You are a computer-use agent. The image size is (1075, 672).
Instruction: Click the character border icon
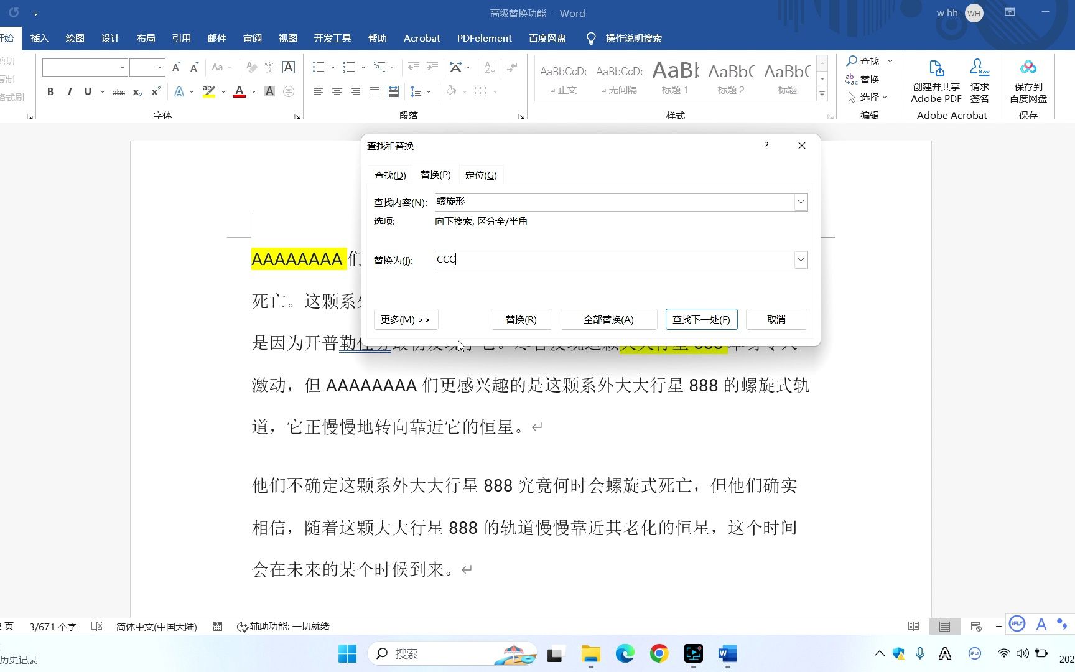289,67
